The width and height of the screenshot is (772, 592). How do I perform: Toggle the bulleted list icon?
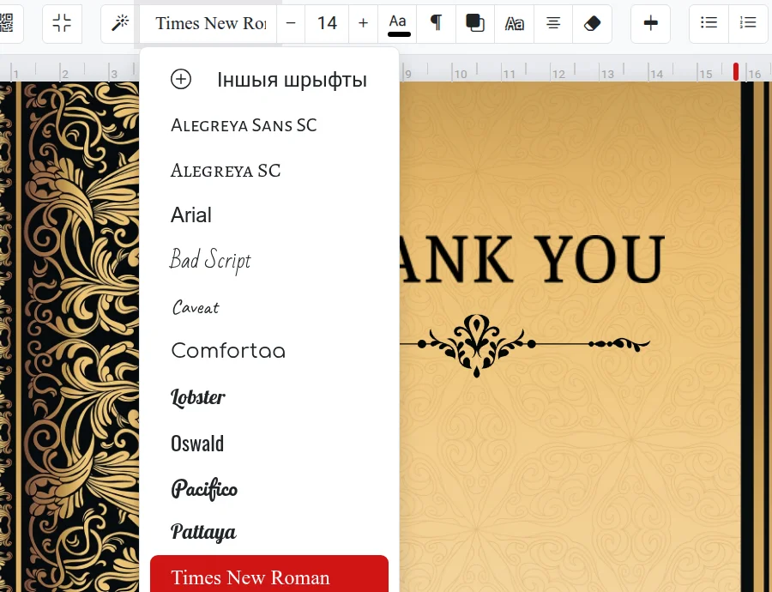point(709,23)
